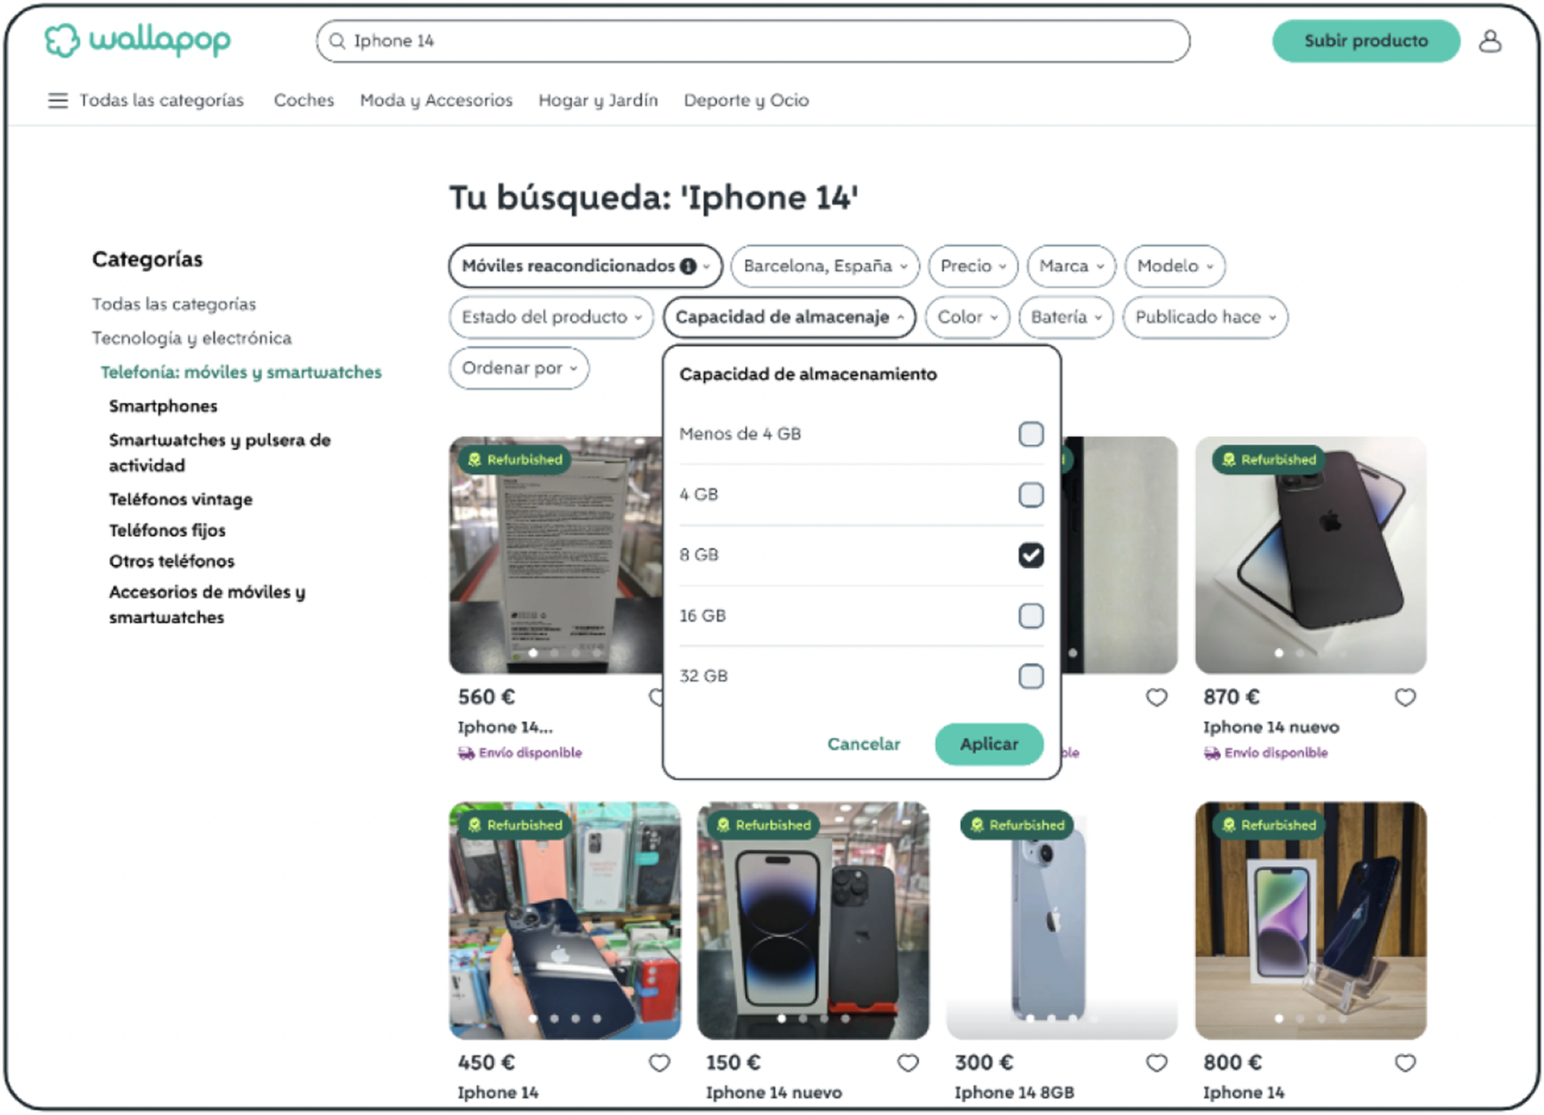Click the Wallapop logo
The image size is (1544, 1115).
pyautogui.click(x=138, y=41)
